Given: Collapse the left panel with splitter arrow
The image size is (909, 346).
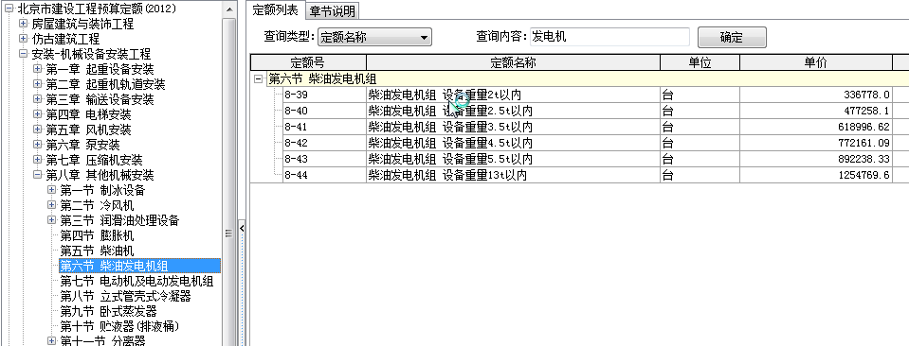Looking at the screenshot, I should click(x=242, y=228).
